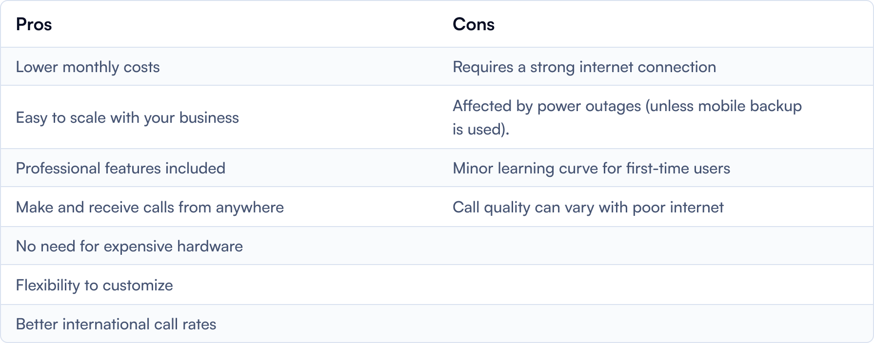Viewport: 874px width, 343px height.
Task: Click 'Minor learning curve for first-time users'
Action: [592, 168]
